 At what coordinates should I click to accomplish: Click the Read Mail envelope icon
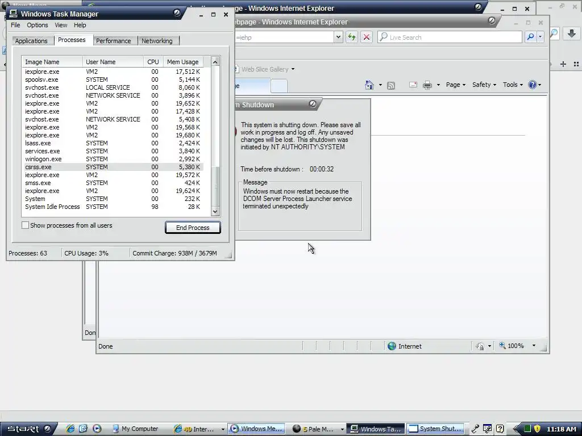[x=413, y=85]
